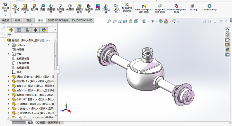Open the SOLIDWORKS MBD tab
This screenshot has width=232, height=126.
point(82,20)
